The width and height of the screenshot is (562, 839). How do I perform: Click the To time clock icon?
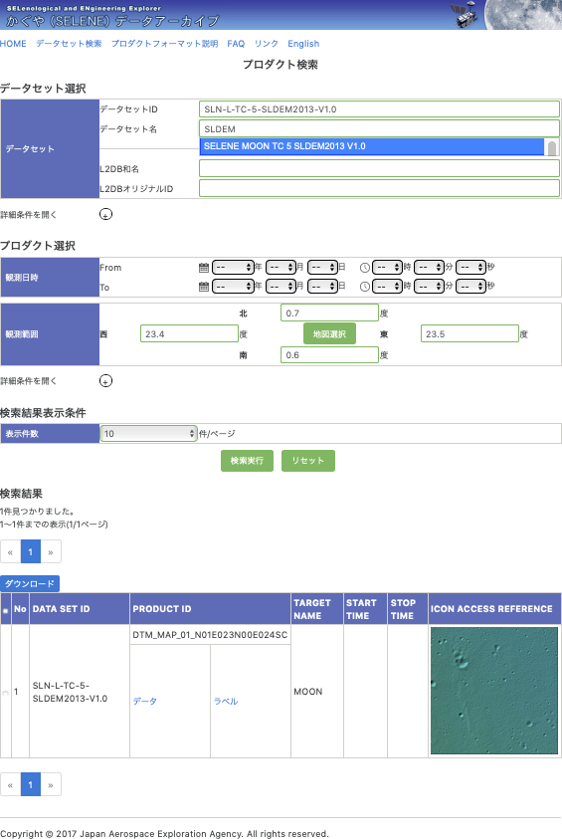[x=365, y=287]
